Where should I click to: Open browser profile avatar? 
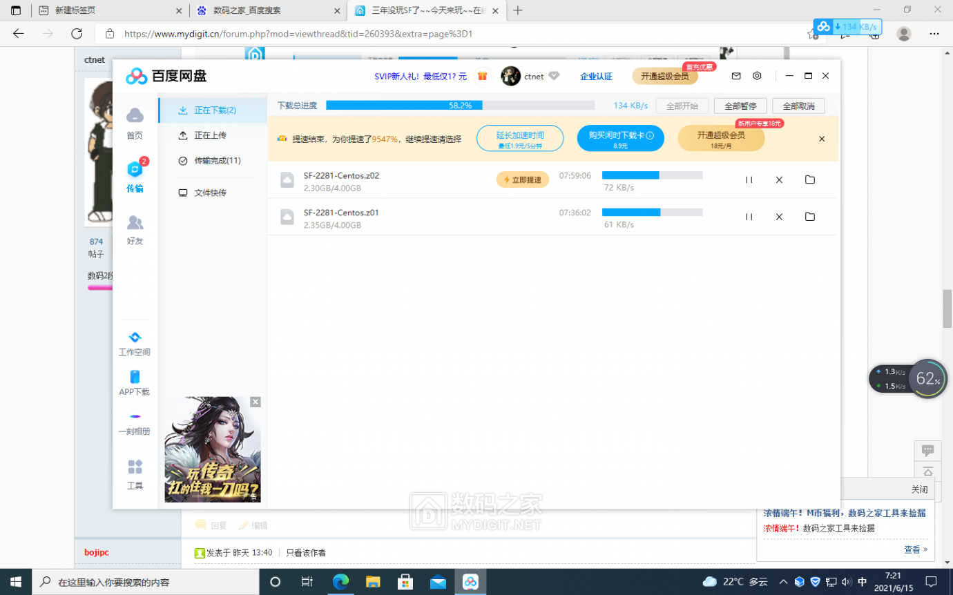tap(904, 33)
